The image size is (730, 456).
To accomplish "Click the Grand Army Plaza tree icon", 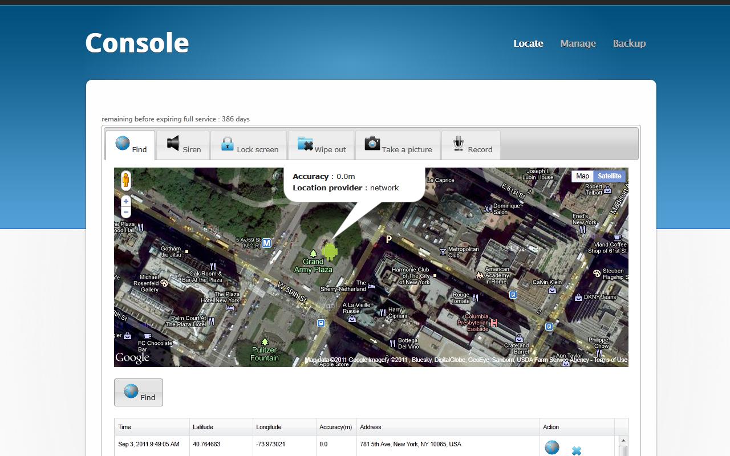I will tap(313, 253).
